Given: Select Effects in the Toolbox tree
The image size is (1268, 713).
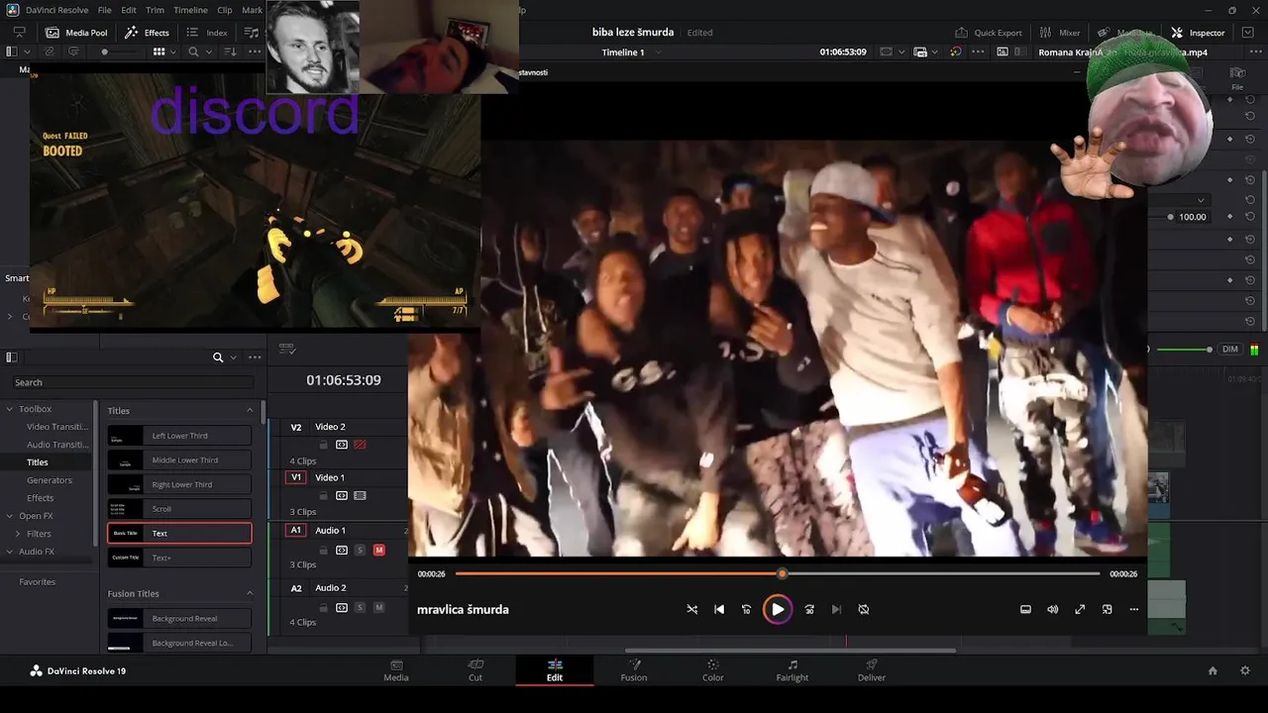Looking at the screenshot, I should point(41,498).
